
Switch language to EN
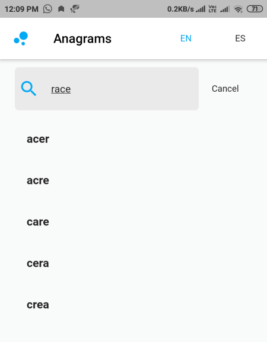[x=186, y=38]
